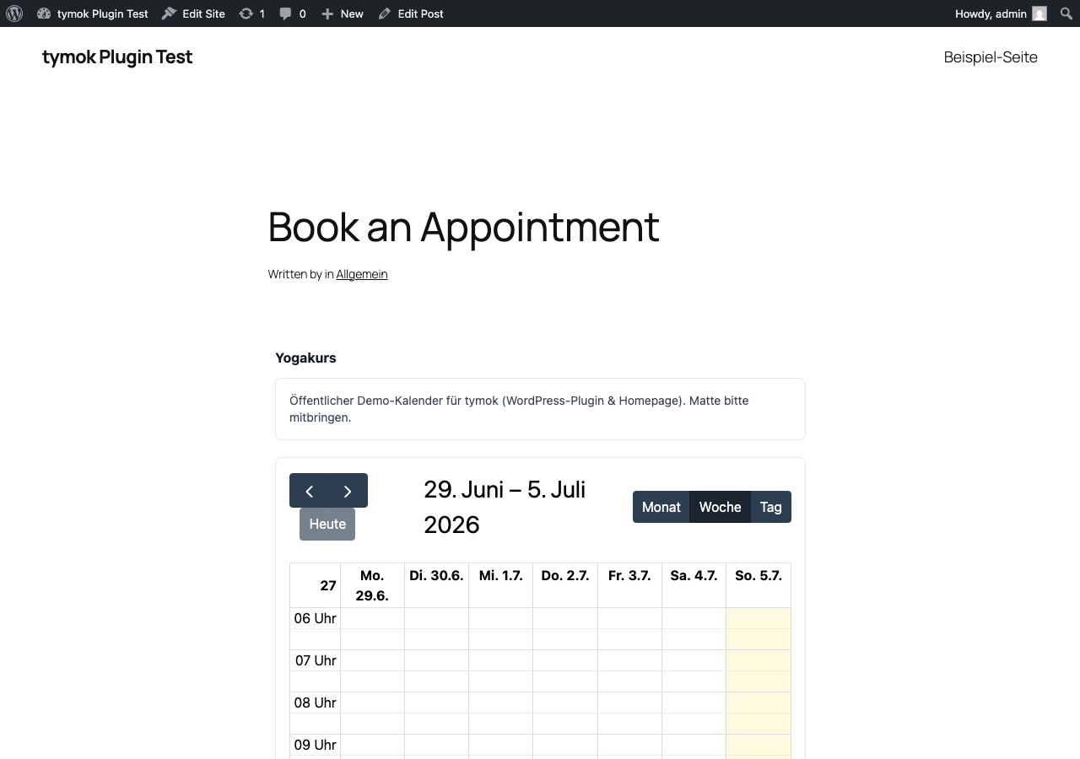Click Edit Site in admin bar
Viewport: 1080px width, 759px height.
click(193, 13)
